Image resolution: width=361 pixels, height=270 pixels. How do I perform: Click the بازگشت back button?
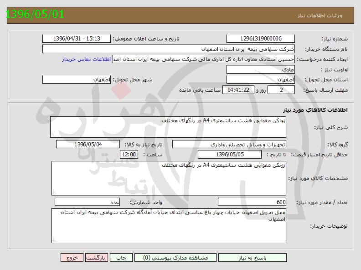click(97, 257)
